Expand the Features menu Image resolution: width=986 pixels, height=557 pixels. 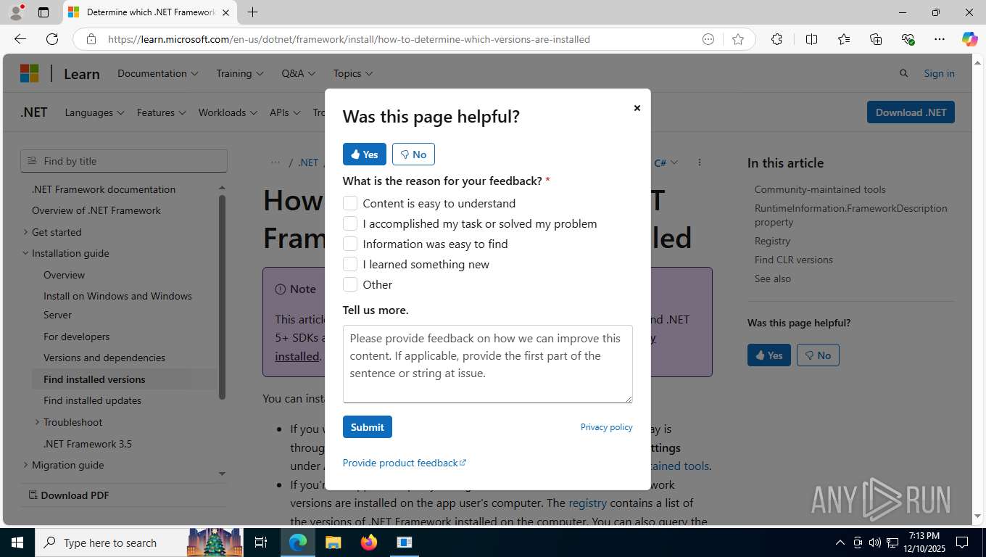161,112
